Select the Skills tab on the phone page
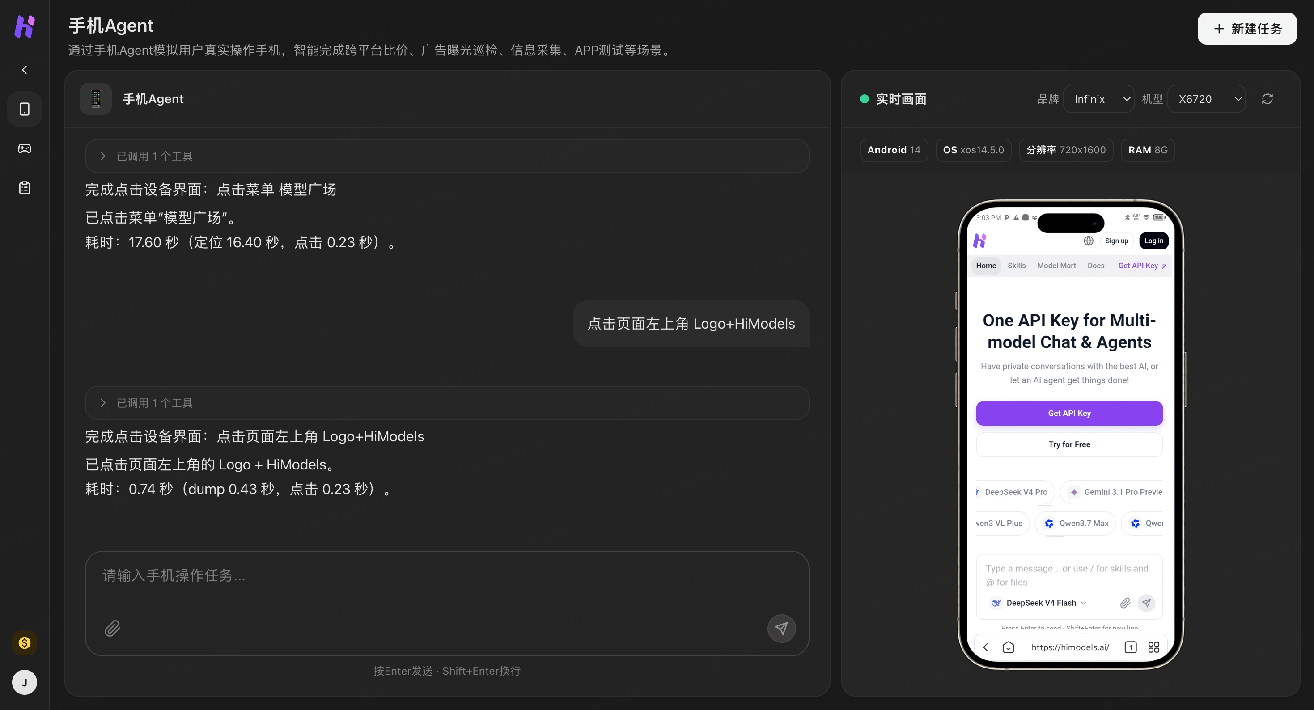The image size is (1314, 710). point(1016,266)
